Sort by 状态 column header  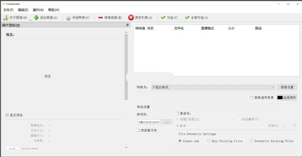(159, 28)
